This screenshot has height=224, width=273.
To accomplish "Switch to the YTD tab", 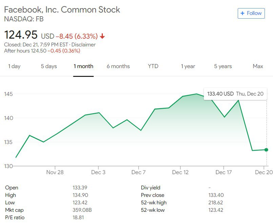I will [x=153, y=66].
